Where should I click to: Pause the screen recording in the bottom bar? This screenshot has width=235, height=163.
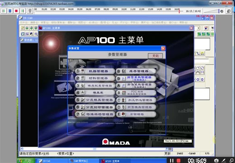tap(172, 161)
